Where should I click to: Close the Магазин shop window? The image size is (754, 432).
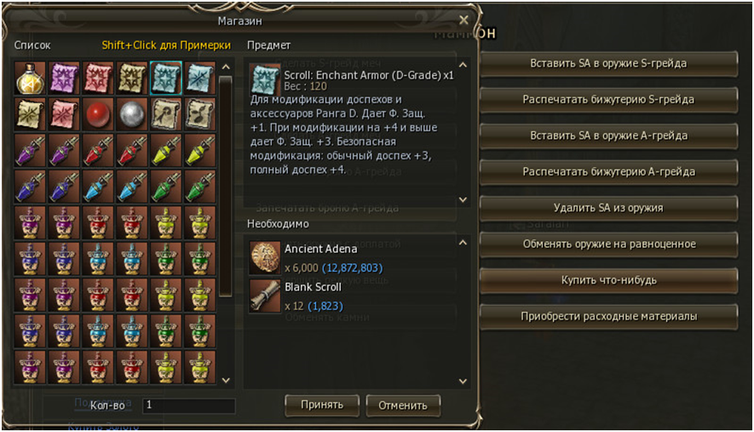pyautogui.click(x=463, y=20)
